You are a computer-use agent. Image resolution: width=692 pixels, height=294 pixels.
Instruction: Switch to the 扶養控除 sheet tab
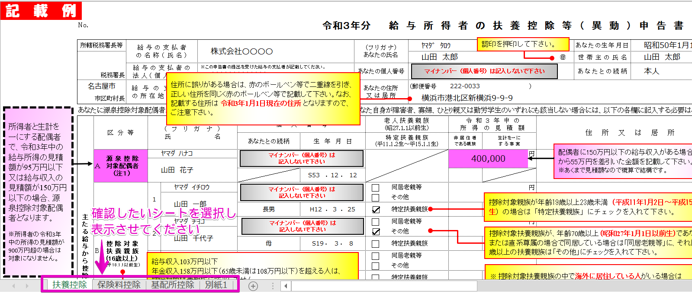(70, 285)
